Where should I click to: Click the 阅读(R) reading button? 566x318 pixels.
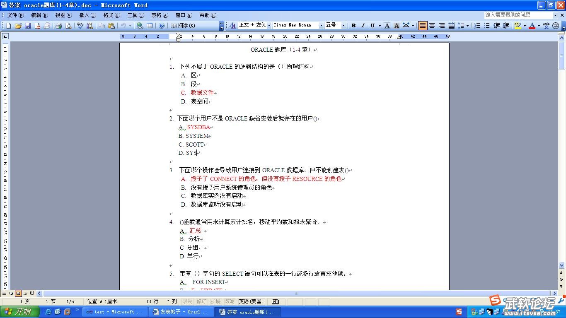(x=183, y=26)
